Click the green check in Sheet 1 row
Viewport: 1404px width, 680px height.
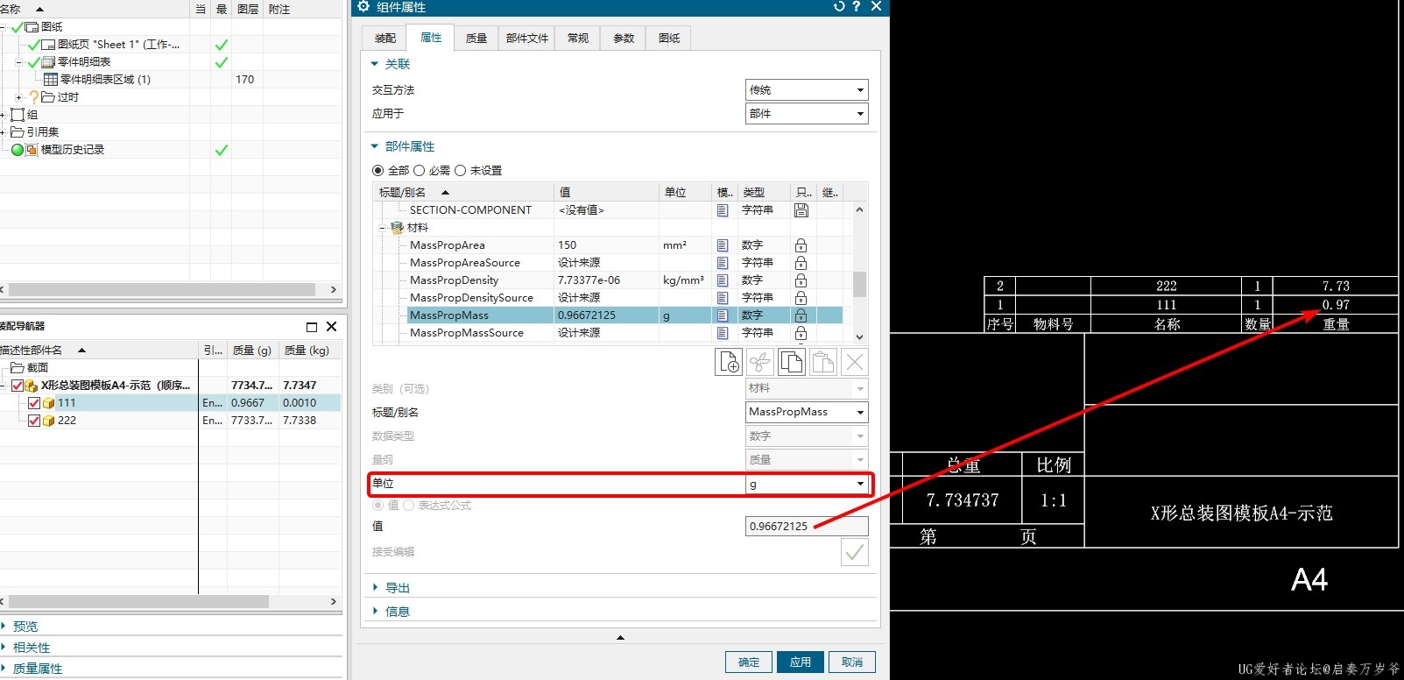(x=222, y=45)
